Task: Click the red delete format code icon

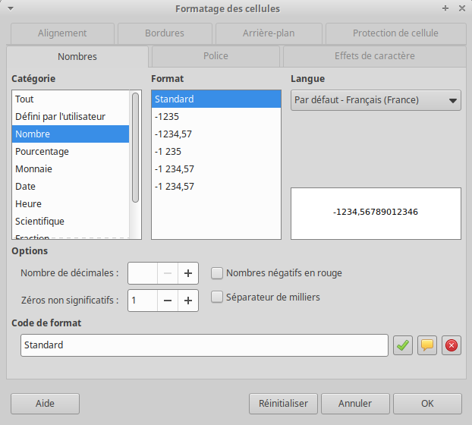Action: [x=452, y=345]
